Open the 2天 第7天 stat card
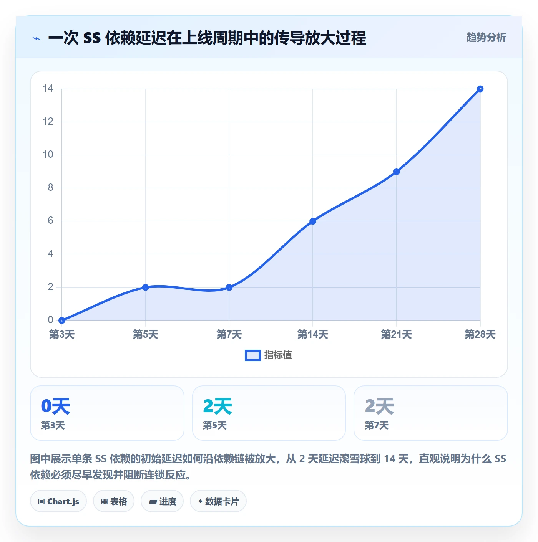Viewport: 538px width, 542px height. coord(431,413)
